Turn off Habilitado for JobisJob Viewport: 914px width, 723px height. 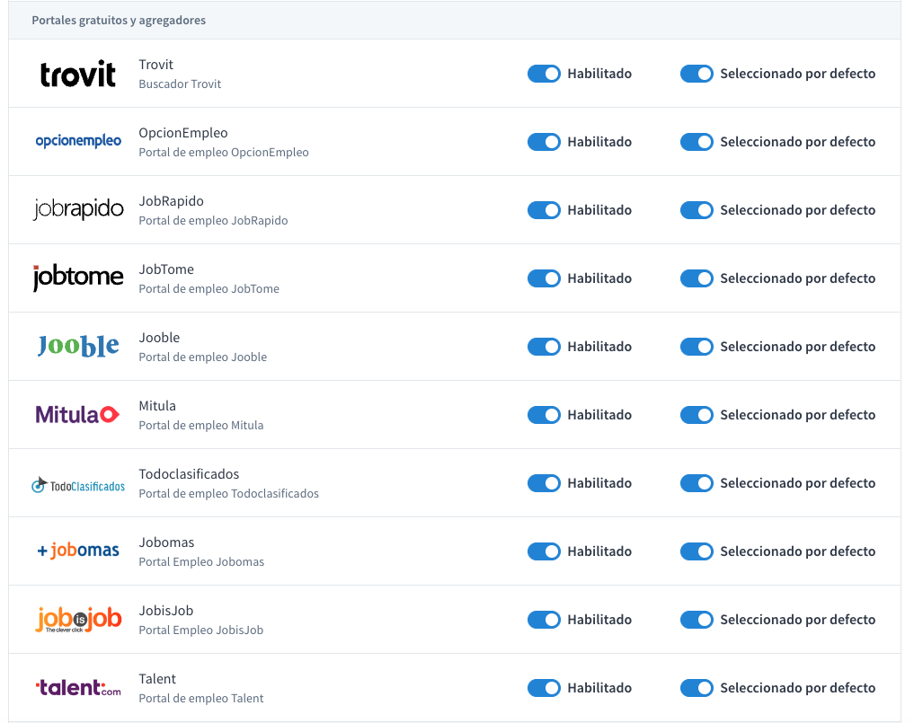[544, 620]
